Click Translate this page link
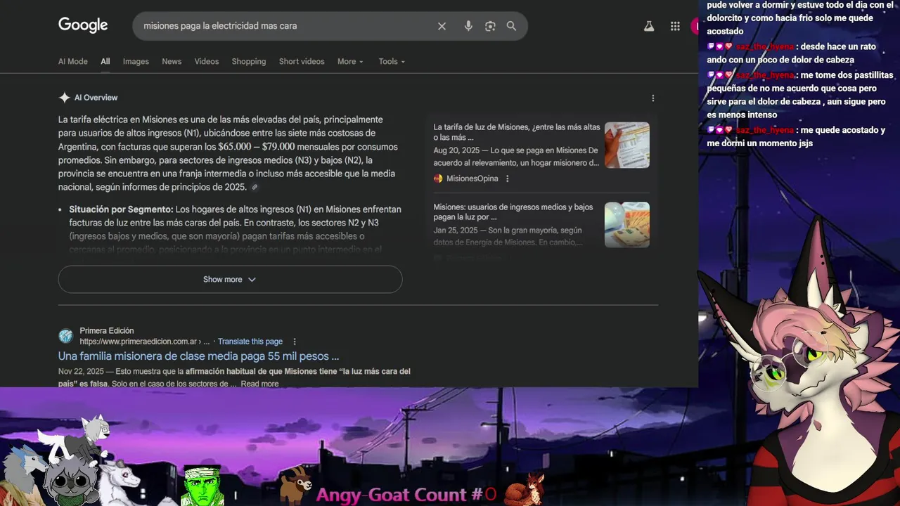The image size is (900, 506). pos(250,342)
